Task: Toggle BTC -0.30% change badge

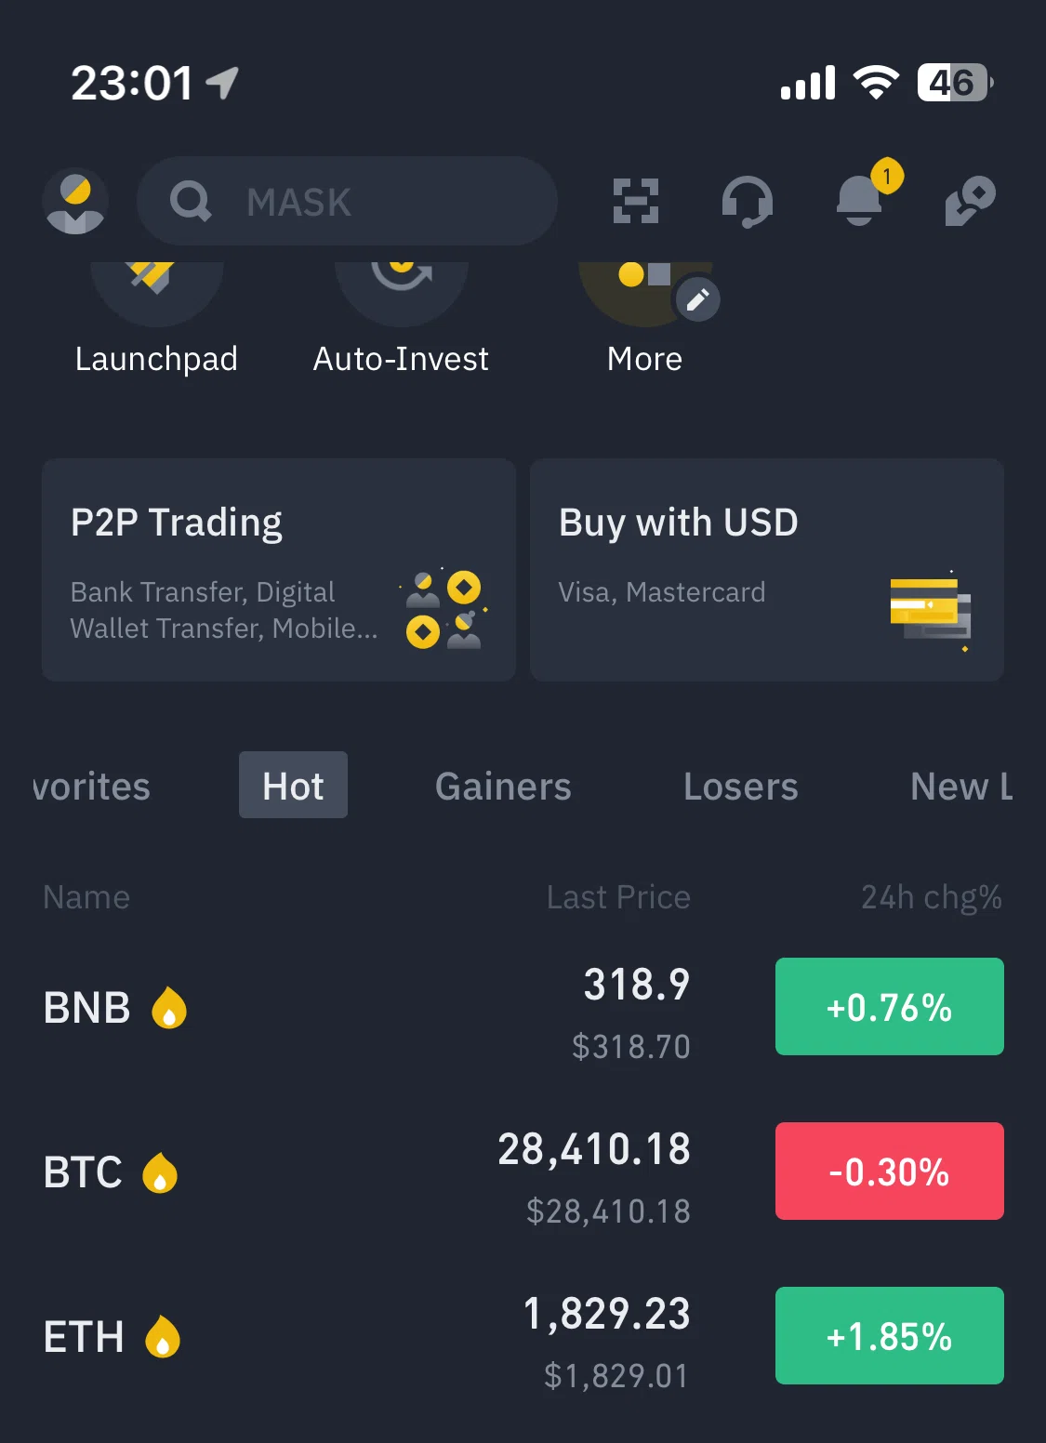Action: 890,1172
